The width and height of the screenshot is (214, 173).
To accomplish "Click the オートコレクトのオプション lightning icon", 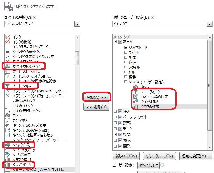I will pos(8,76).
